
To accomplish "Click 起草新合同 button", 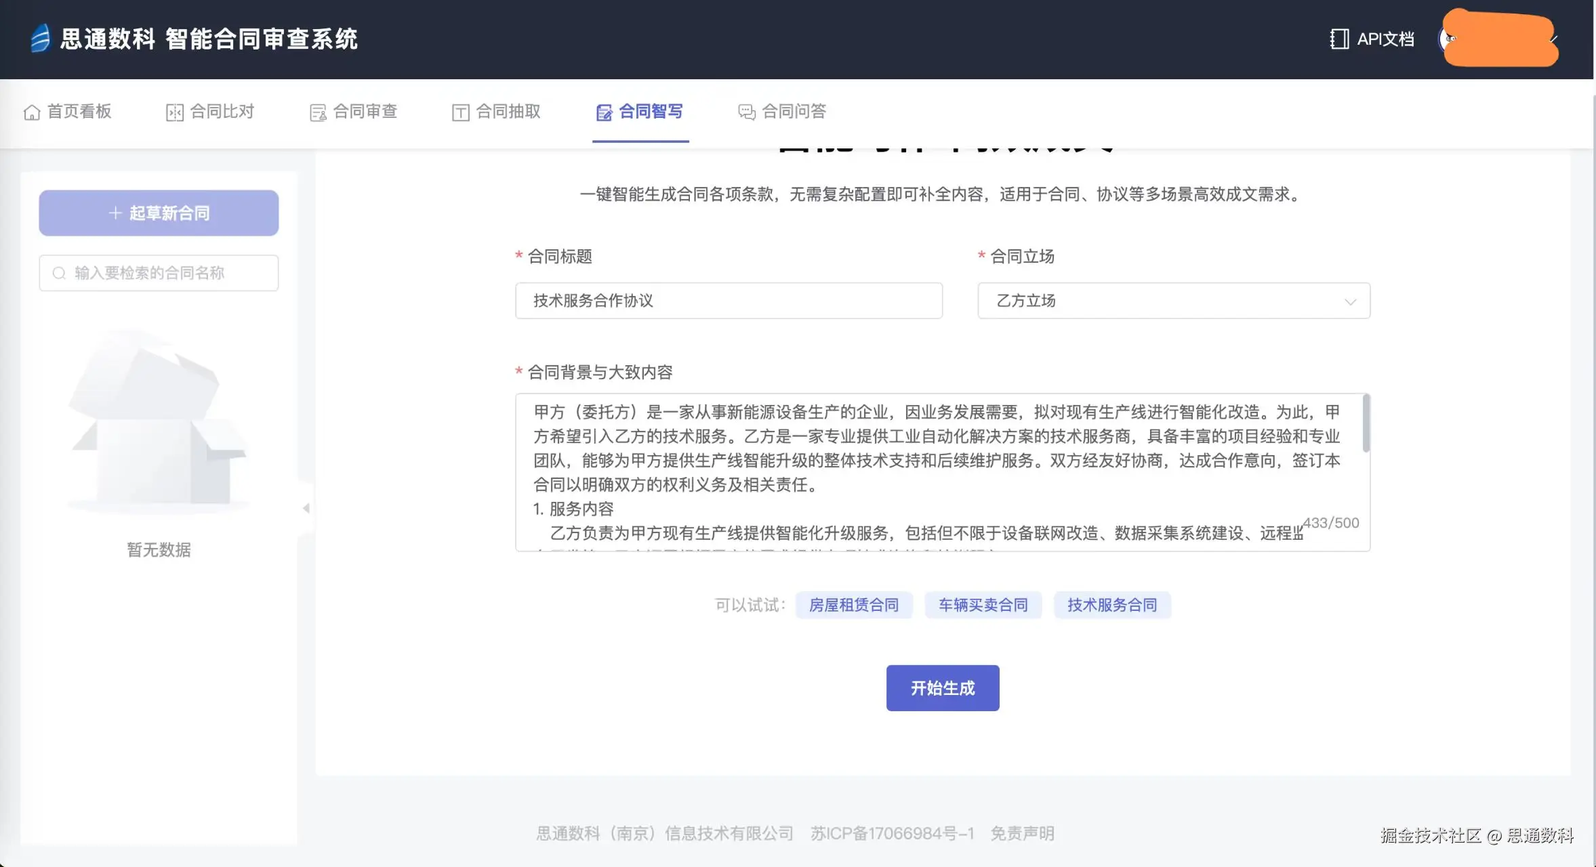I will pyautogui.click(x=159, y=213).
